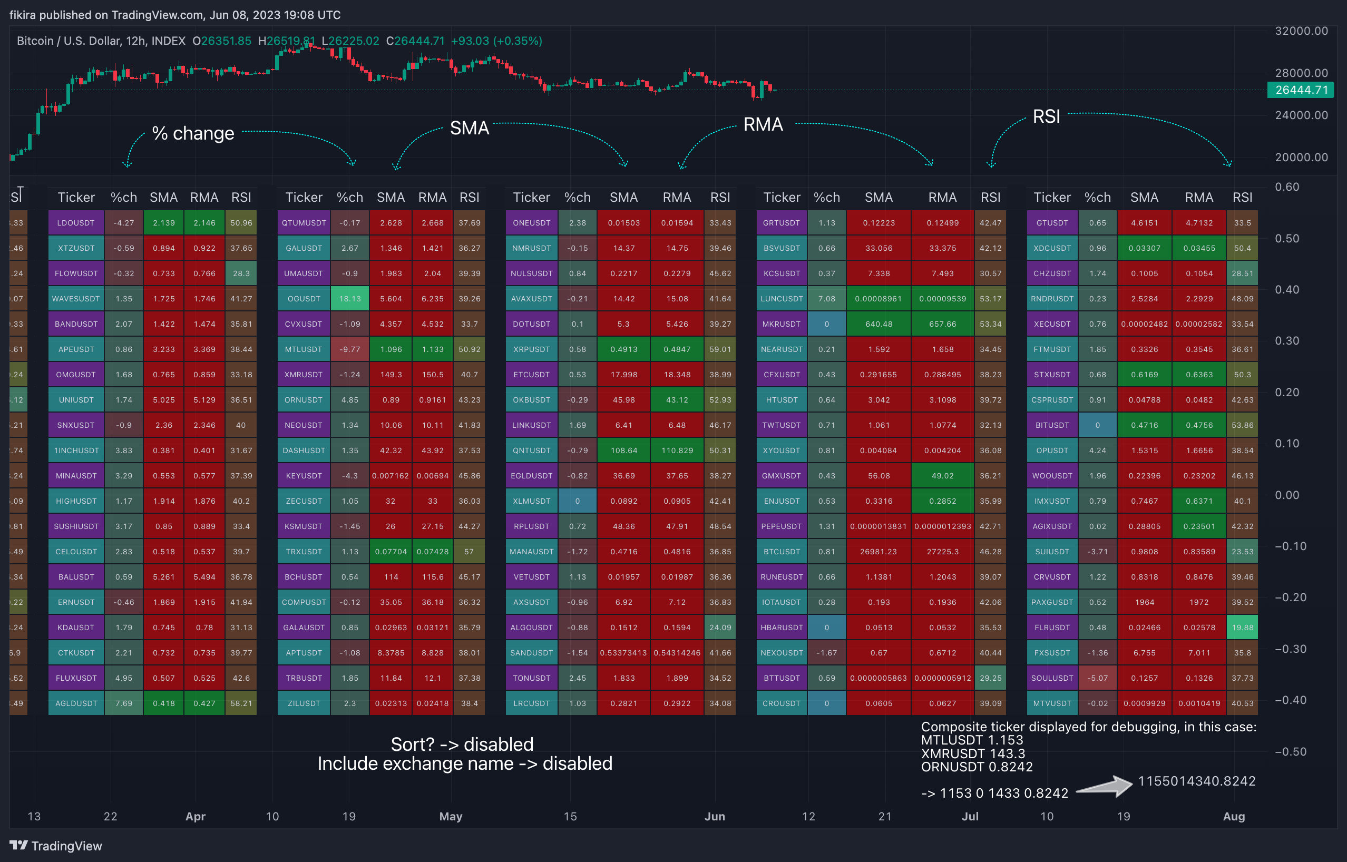Click the AGLDUSDT ticker cell
Image resolution: width=1347 pixels, height=862 pixels.
(76, 703)
